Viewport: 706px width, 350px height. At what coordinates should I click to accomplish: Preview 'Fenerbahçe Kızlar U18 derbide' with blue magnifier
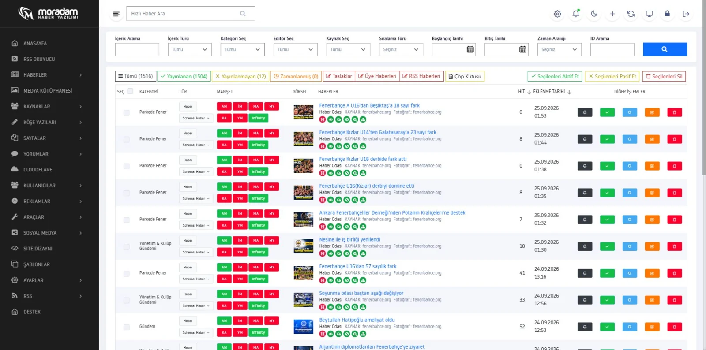[x=630, y=166]
